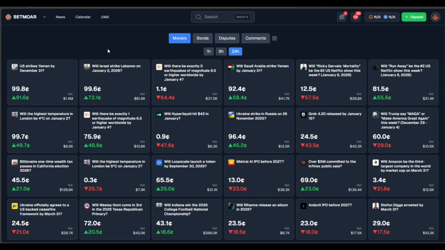Click "Run Away" Netflix market icon
This screenshot has height=250, width=445.
point(376,67)
